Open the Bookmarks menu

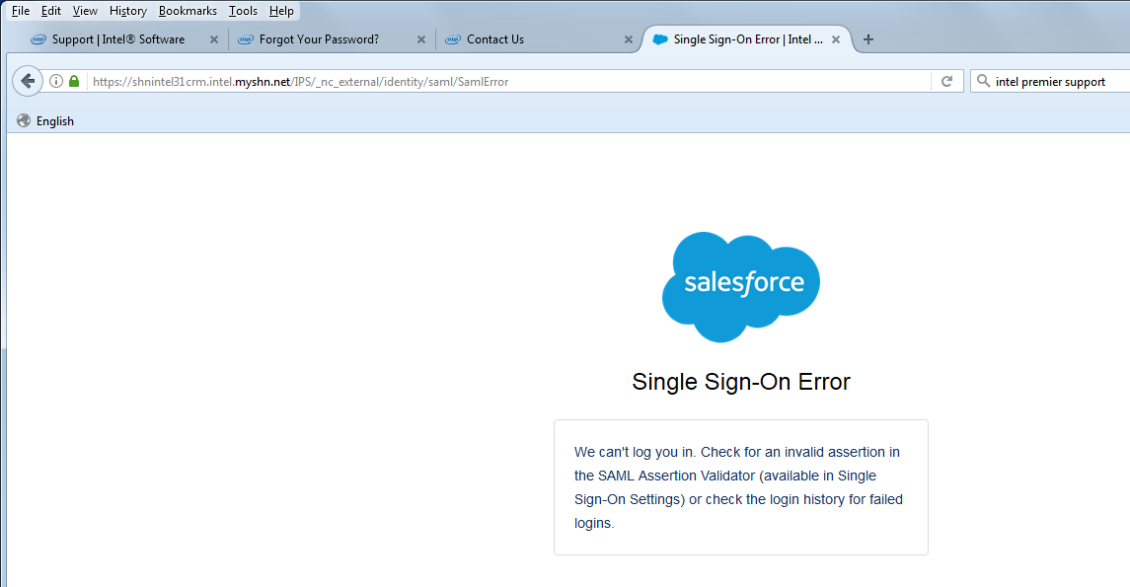point(188,11)
